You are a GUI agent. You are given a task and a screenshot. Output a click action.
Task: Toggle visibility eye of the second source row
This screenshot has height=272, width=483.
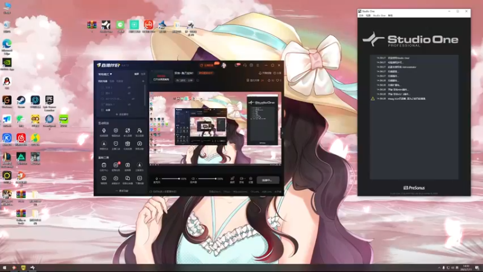[129, 93]
